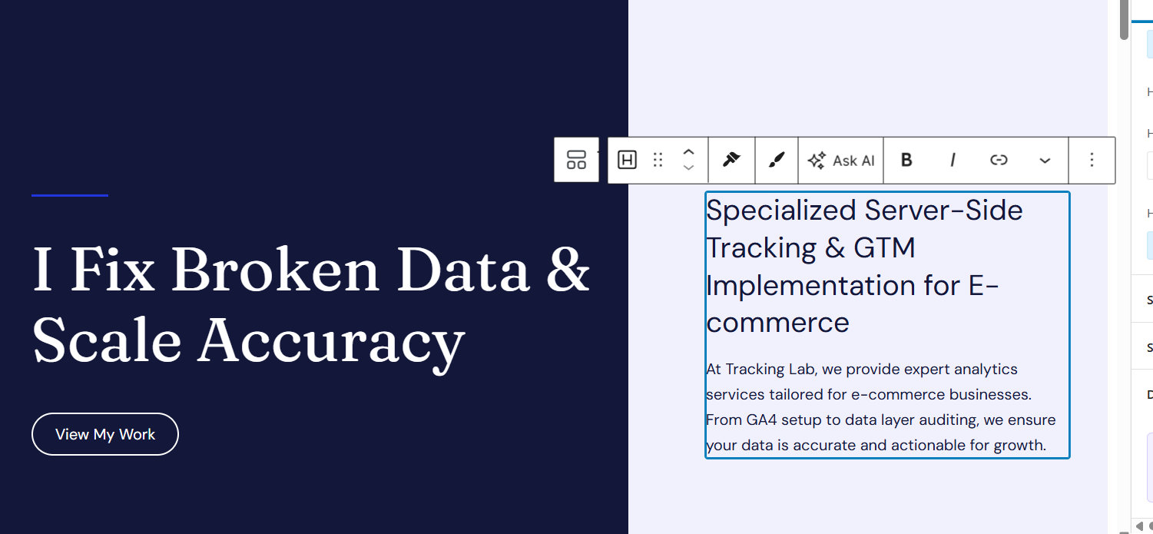Select the parent block layout icon
Viewport: 1153px width, 534px height.
point(576,160)
